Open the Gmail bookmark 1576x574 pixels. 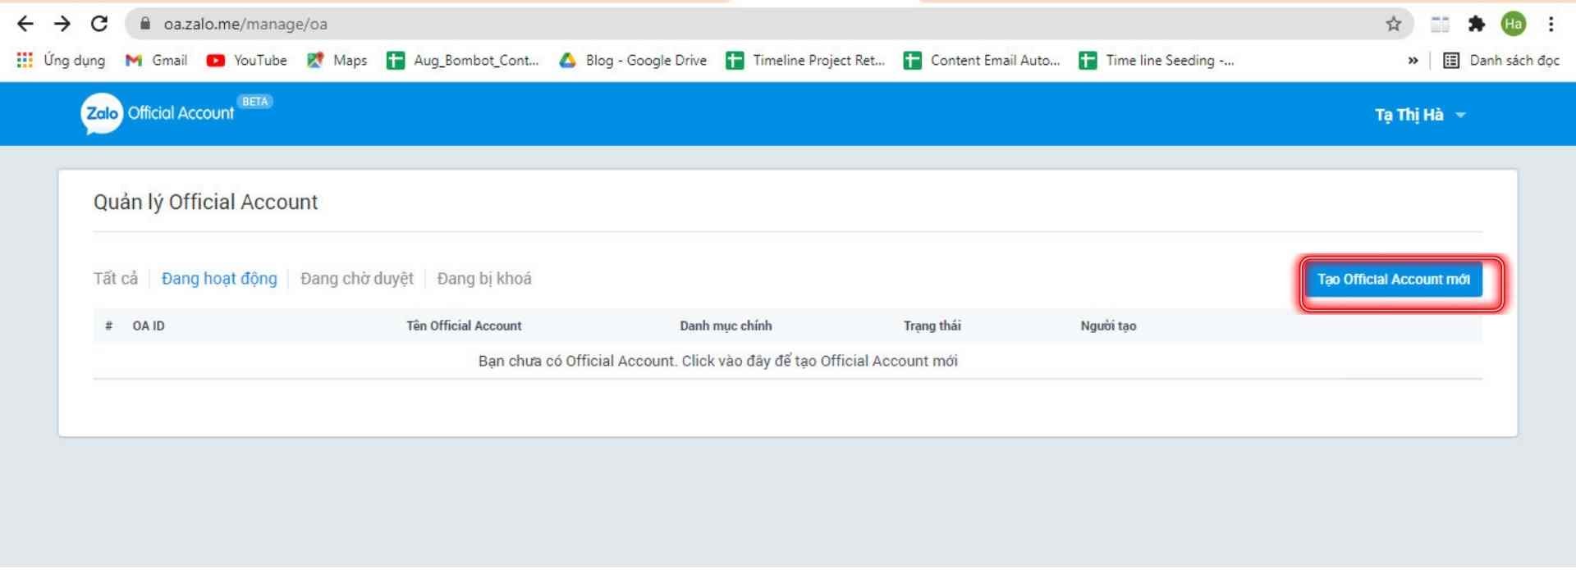coord(157,60)
